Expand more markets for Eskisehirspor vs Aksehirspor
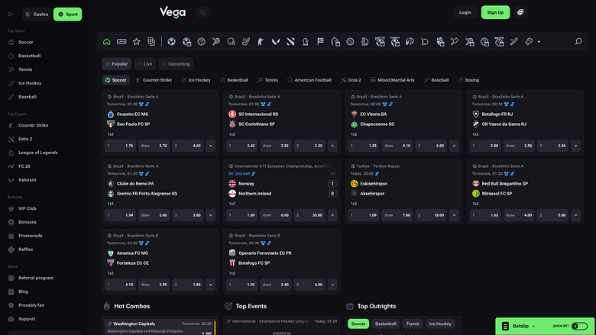Viewport: 596px width, 335px height. click(454, 215)
